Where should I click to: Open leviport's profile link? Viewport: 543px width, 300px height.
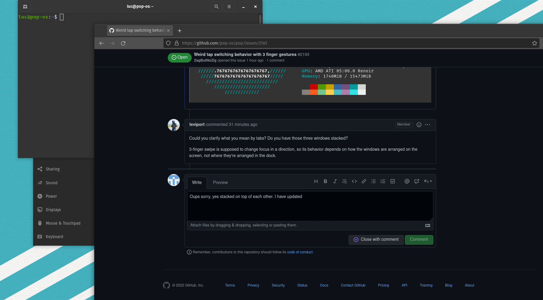[x=197, y=124]
